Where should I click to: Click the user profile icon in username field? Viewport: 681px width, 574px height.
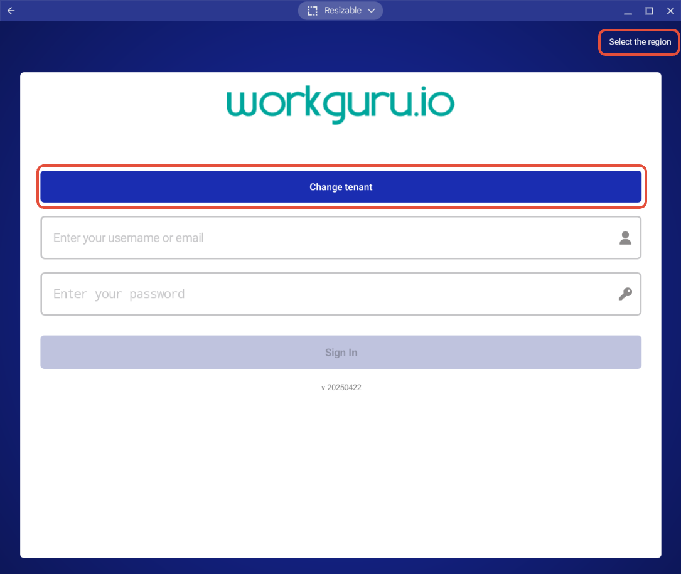625,238
